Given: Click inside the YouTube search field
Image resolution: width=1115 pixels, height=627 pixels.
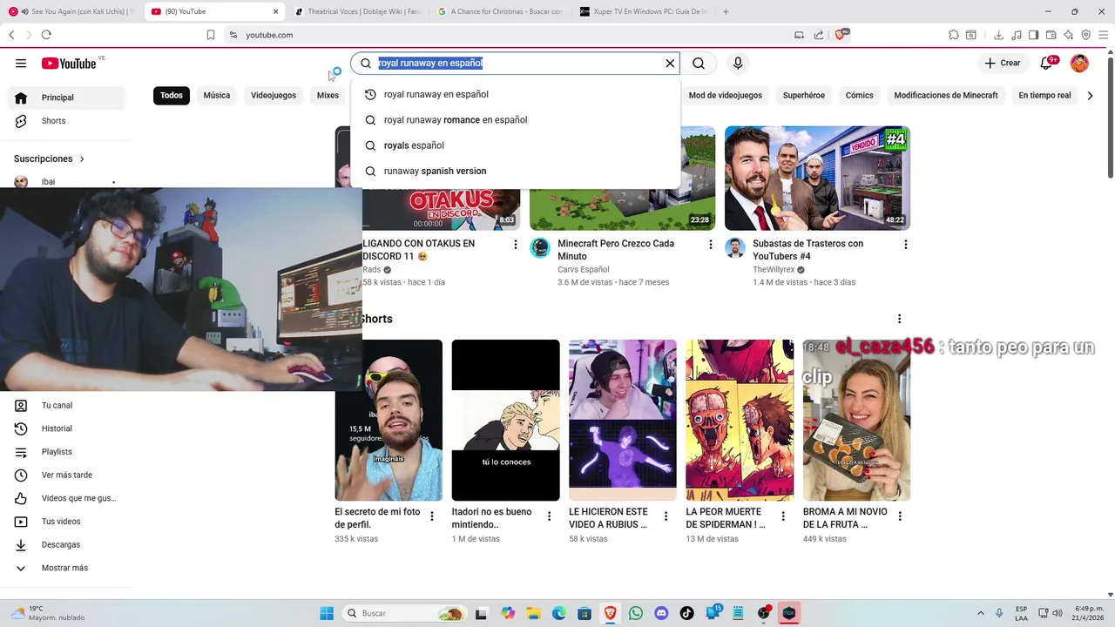Looking at the screenshot, I should (x=516, y=64).
